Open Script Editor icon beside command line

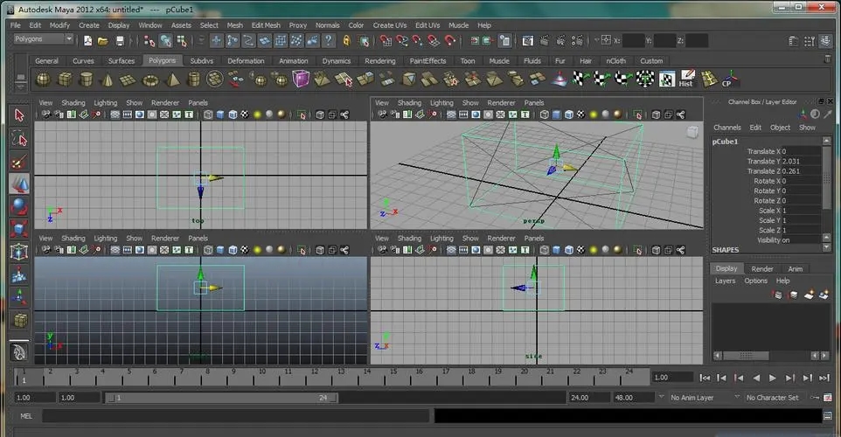(x=828, y=415)
